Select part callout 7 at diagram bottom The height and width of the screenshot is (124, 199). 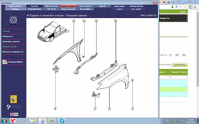(95, 109)
